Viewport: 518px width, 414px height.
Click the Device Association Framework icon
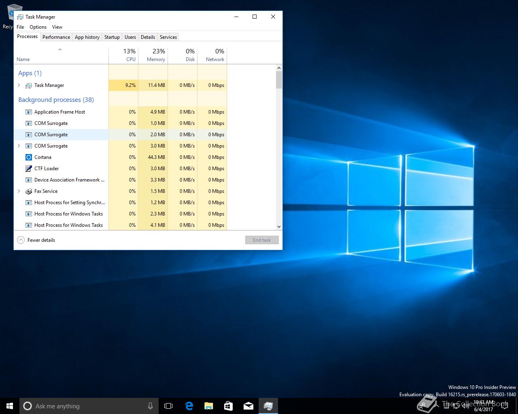pos(29,180)
